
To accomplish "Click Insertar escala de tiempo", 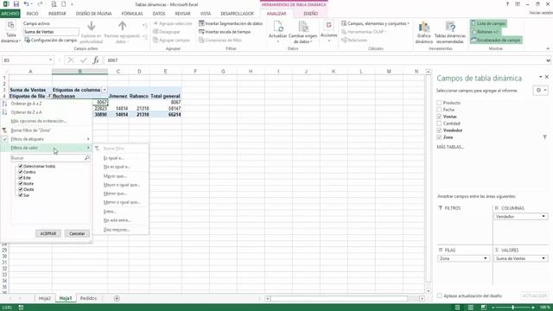I will coord(225,32).
